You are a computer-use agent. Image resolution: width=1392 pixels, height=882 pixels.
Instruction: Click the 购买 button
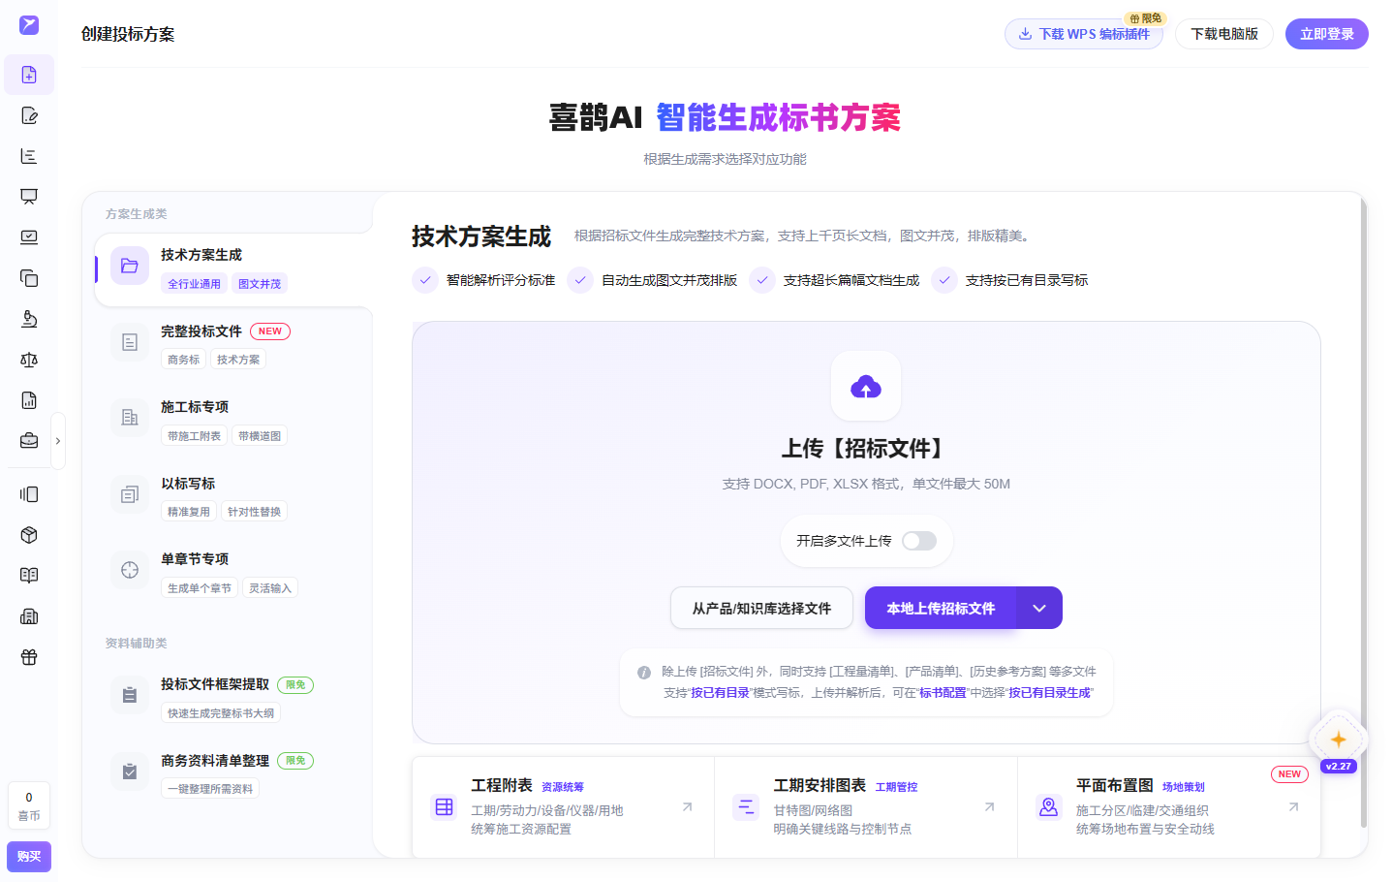(x=29, y=857)
